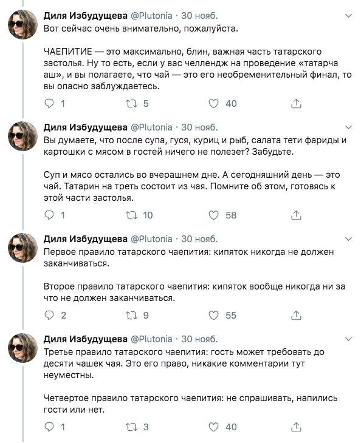Open the @Plutonia handle on first tweet

click(x=151, y=16)
